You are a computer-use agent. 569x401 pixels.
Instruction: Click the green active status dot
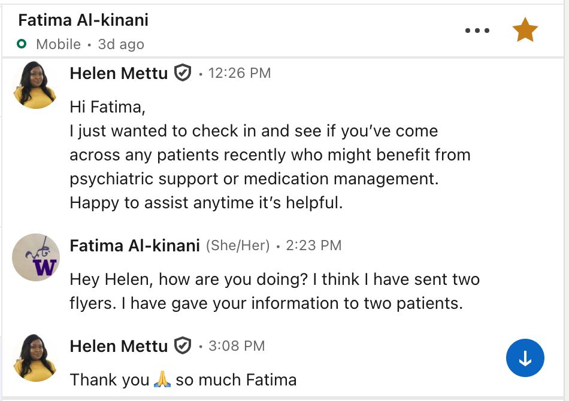22,44
